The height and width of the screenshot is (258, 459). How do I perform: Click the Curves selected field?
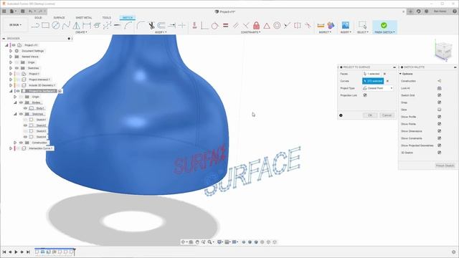tap(373, 81)
